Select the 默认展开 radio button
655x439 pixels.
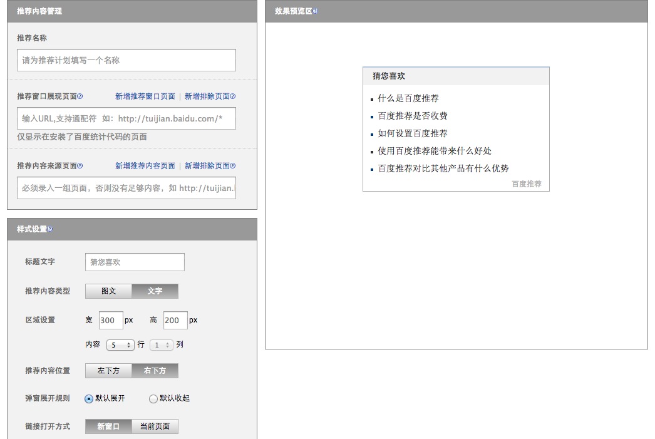89,399
